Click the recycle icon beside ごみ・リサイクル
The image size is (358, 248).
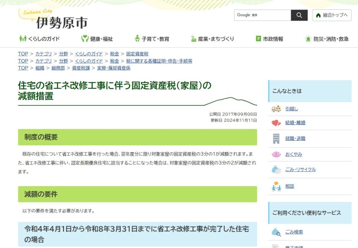pos(276,169)
